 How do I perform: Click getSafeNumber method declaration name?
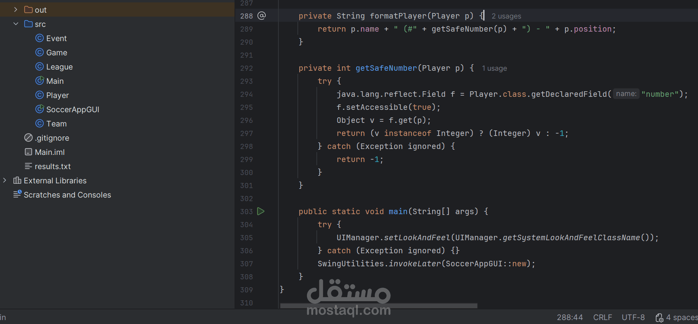(x=386, y=68)
